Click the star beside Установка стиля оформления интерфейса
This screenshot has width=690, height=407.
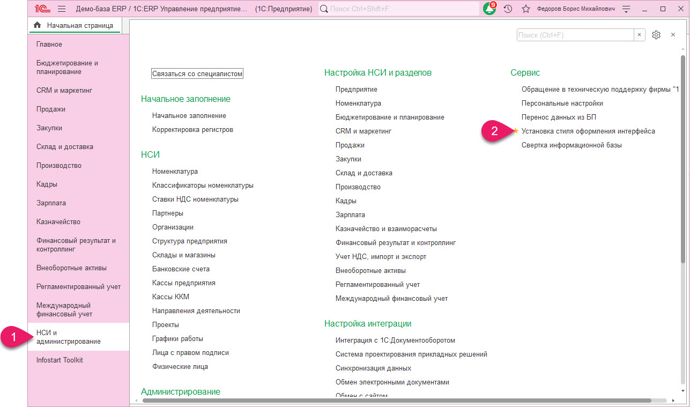[x=516, y=131]
